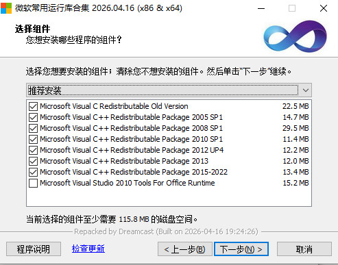Click the Microsoft logo icon in title bar
This screenshot has width=338, height=265.
point(6,8)
